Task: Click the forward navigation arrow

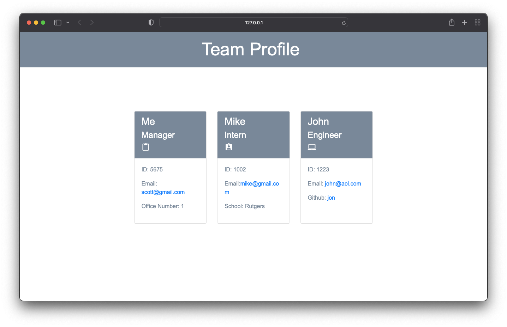Action: pyautogui.click(x=92, y=22)
